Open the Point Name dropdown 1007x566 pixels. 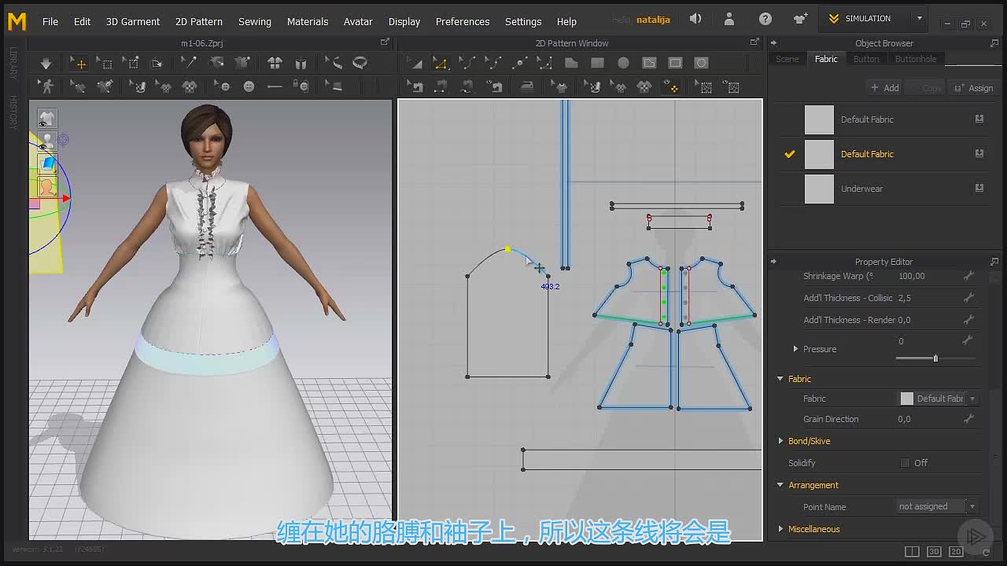tap(937, 506)
